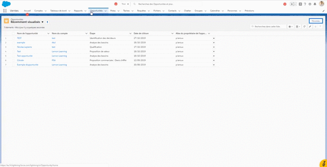The image size is (327, 167).
Task: Open the Chatter tab
Action: (187, 11)
